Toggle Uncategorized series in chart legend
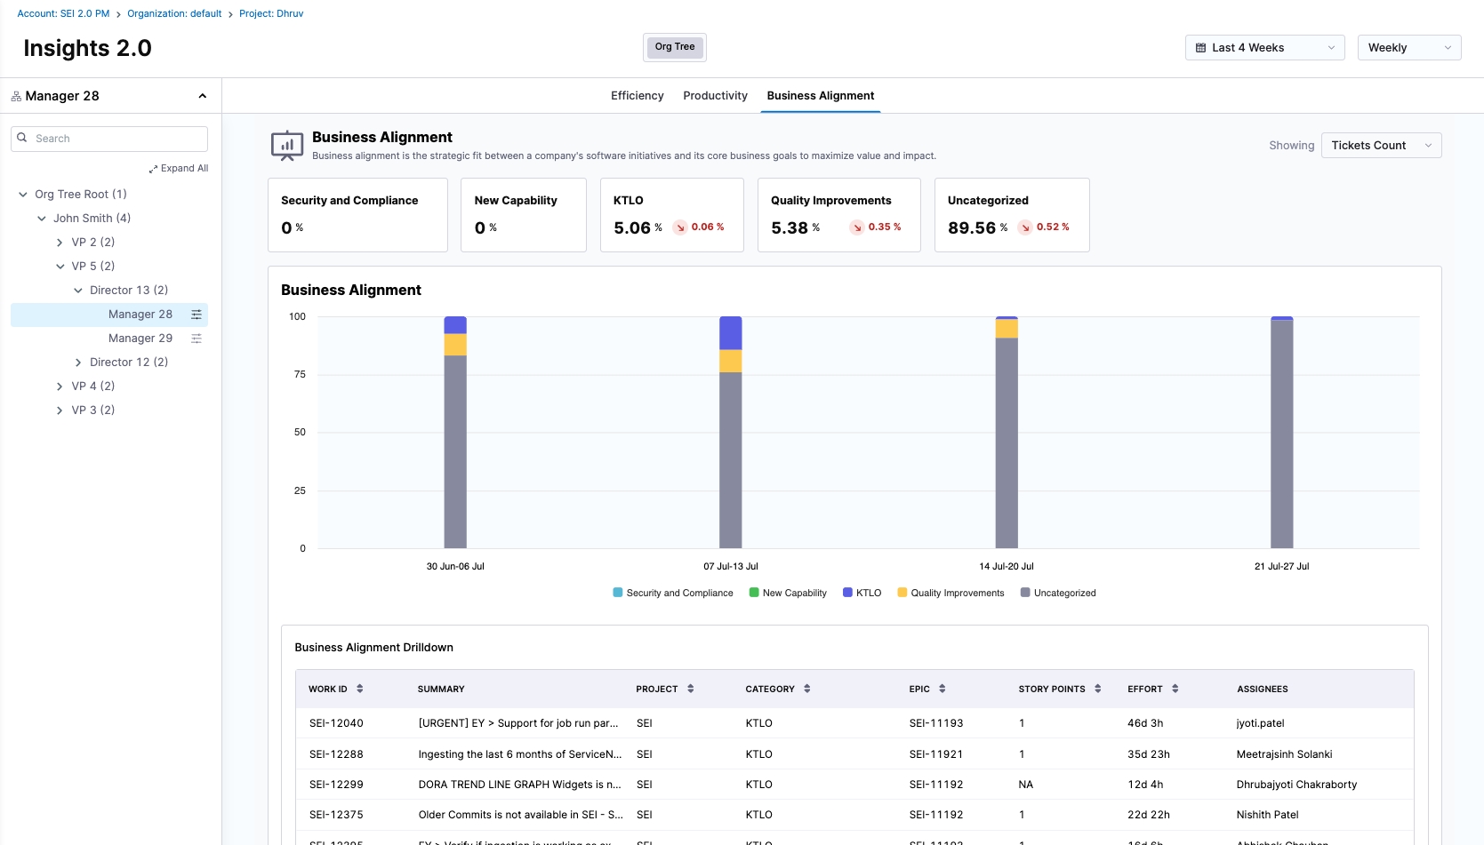 (1058, 593)
